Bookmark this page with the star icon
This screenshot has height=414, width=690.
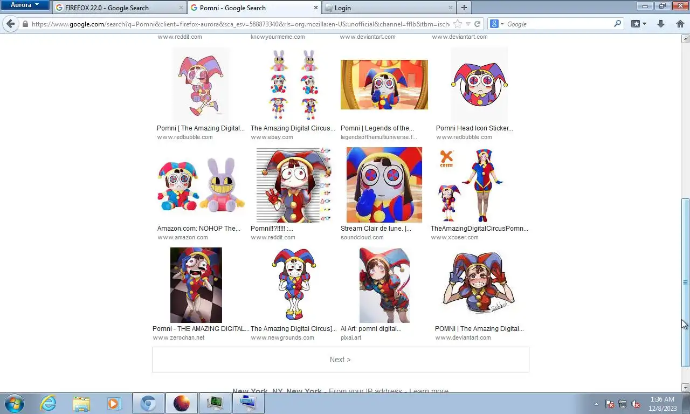458,24
